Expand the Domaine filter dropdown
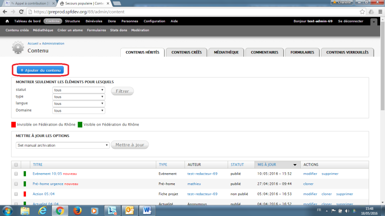The height and width of the screenshot is (216, 385). (79, 110)
